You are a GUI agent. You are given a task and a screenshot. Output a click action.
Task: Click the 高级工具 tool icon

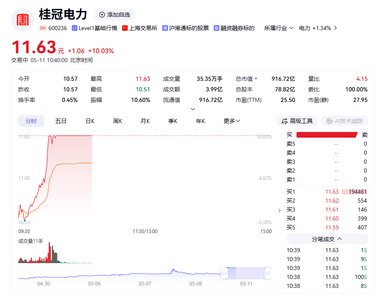284,121
